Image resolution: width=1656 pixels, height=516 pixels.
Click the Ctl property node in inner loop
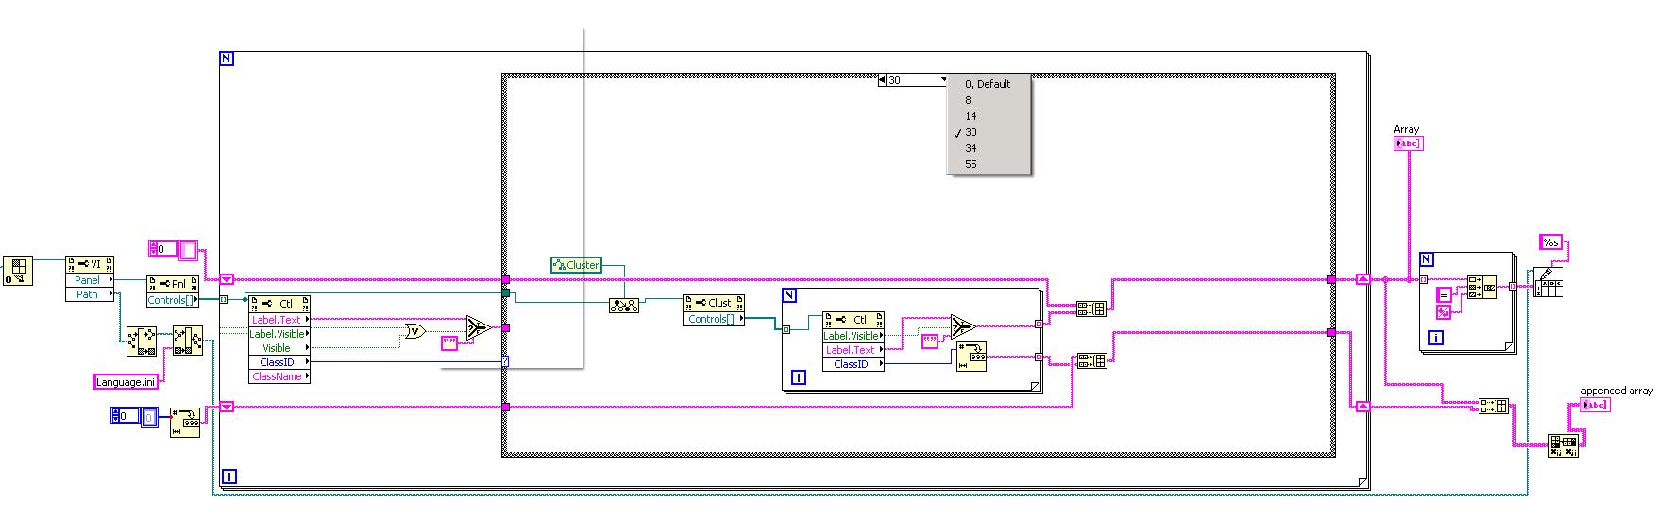853,320
